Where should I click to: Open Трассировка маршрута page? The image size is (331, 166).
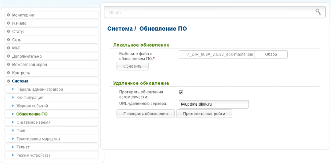pos(52,139)
